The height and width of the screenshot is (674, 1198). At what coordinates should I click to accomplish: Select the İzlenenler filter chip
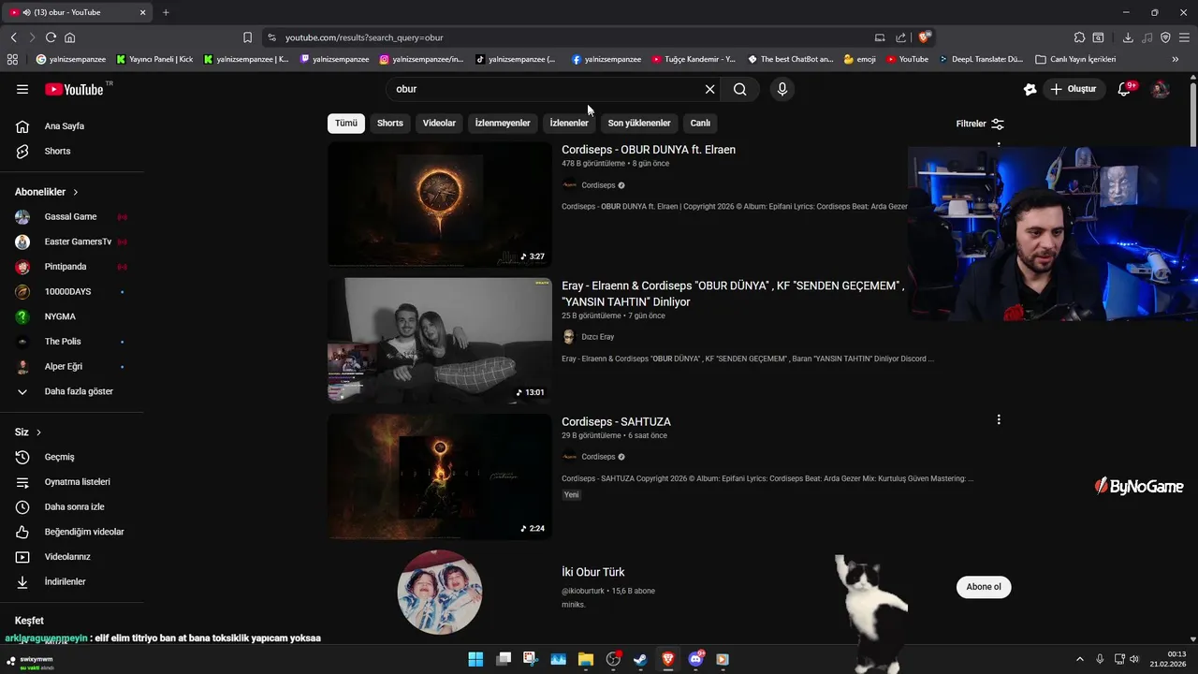coord(569,123)
